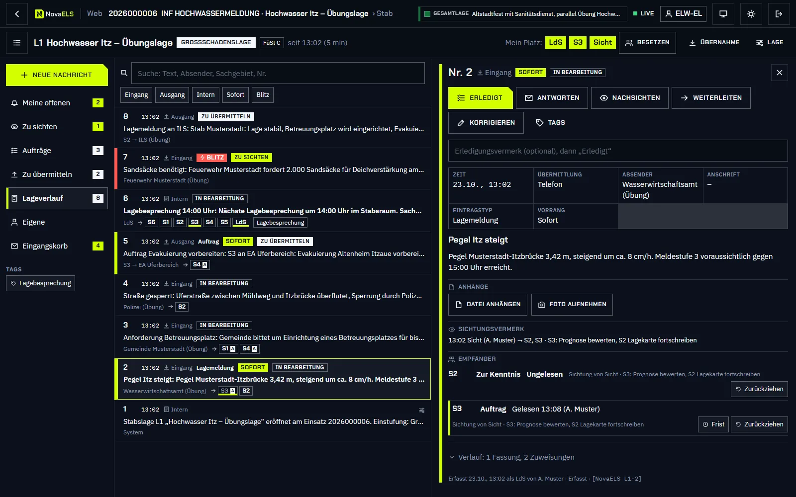
Task: Toggle the Intern filter chip
Action: coord(205,95)
